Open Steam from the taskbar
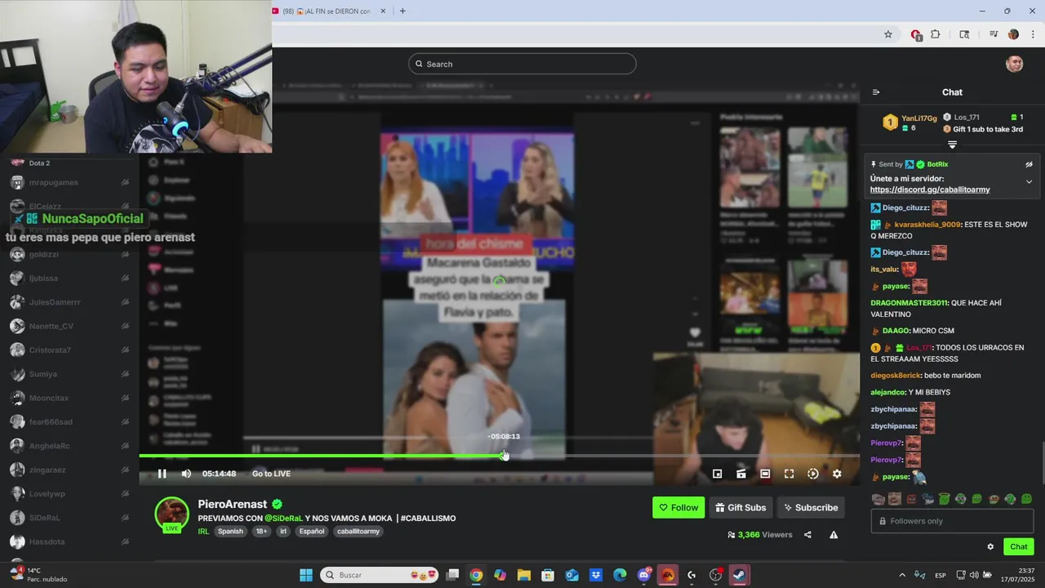1045x588 pixels. pos(739,575)
